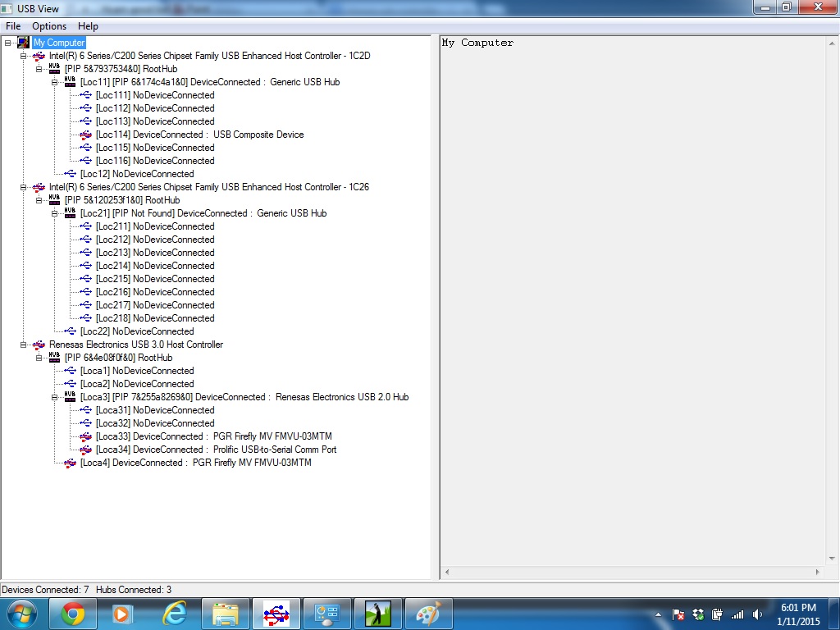Select the Loca2 NoDeviceConnected row
Image resolution: width=840 pixels, height=630 pixels.
click(137, 384)
